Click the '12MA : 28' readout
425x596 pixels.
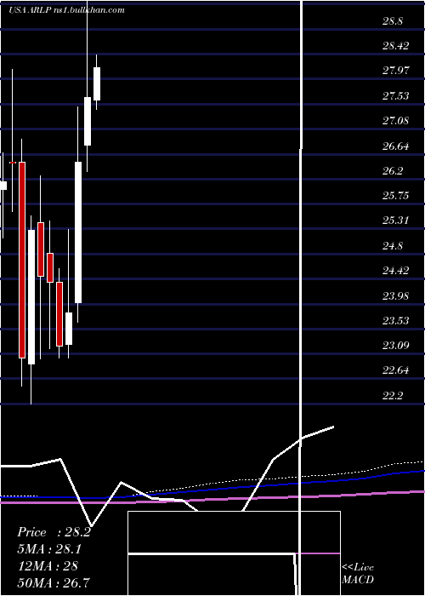coord(48,565)
